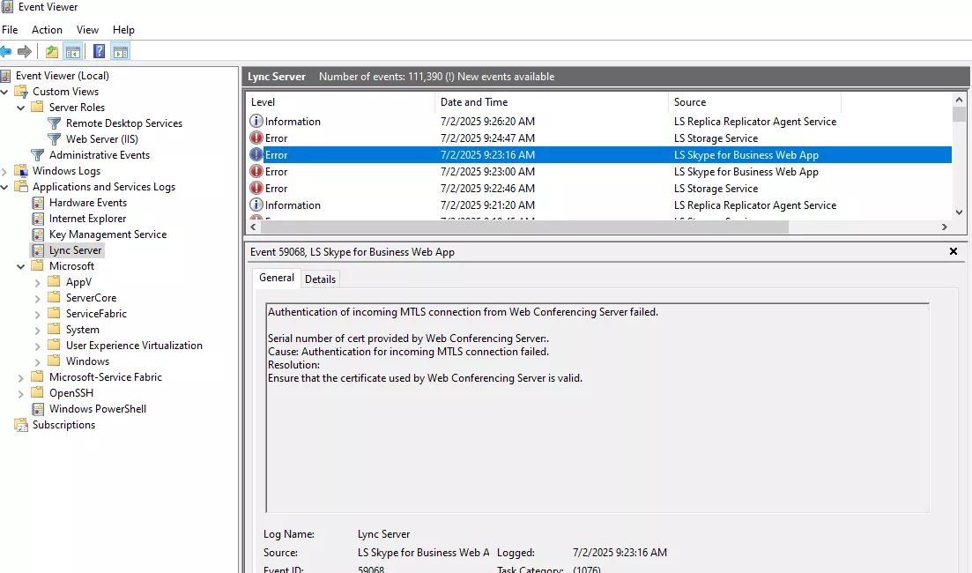Open the Action menu
The height and width of the screenshot is (573, 972).
[x=47, y=30]
